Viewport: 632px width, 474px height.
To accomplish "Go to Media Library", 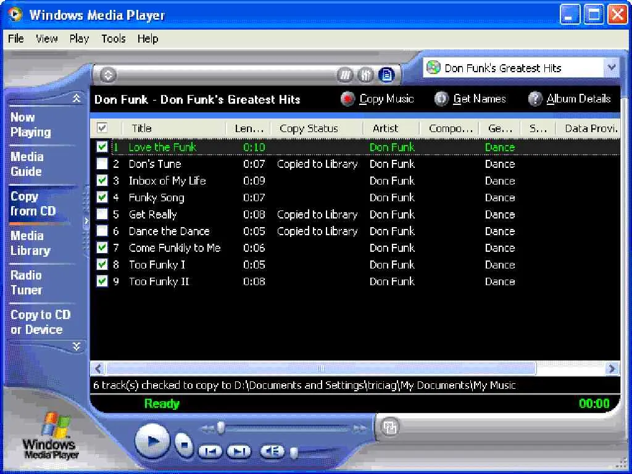I will (x=31, y=243).
